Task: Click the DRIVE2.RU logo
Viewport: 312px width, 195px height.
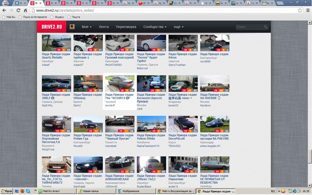Action: pyautogui.click(x=52, y=27)
